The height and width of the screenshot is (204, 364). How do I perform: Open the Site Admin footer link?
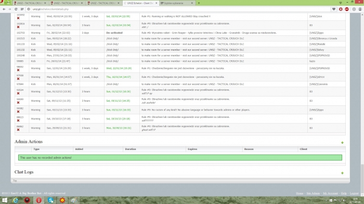pos(313,193)
